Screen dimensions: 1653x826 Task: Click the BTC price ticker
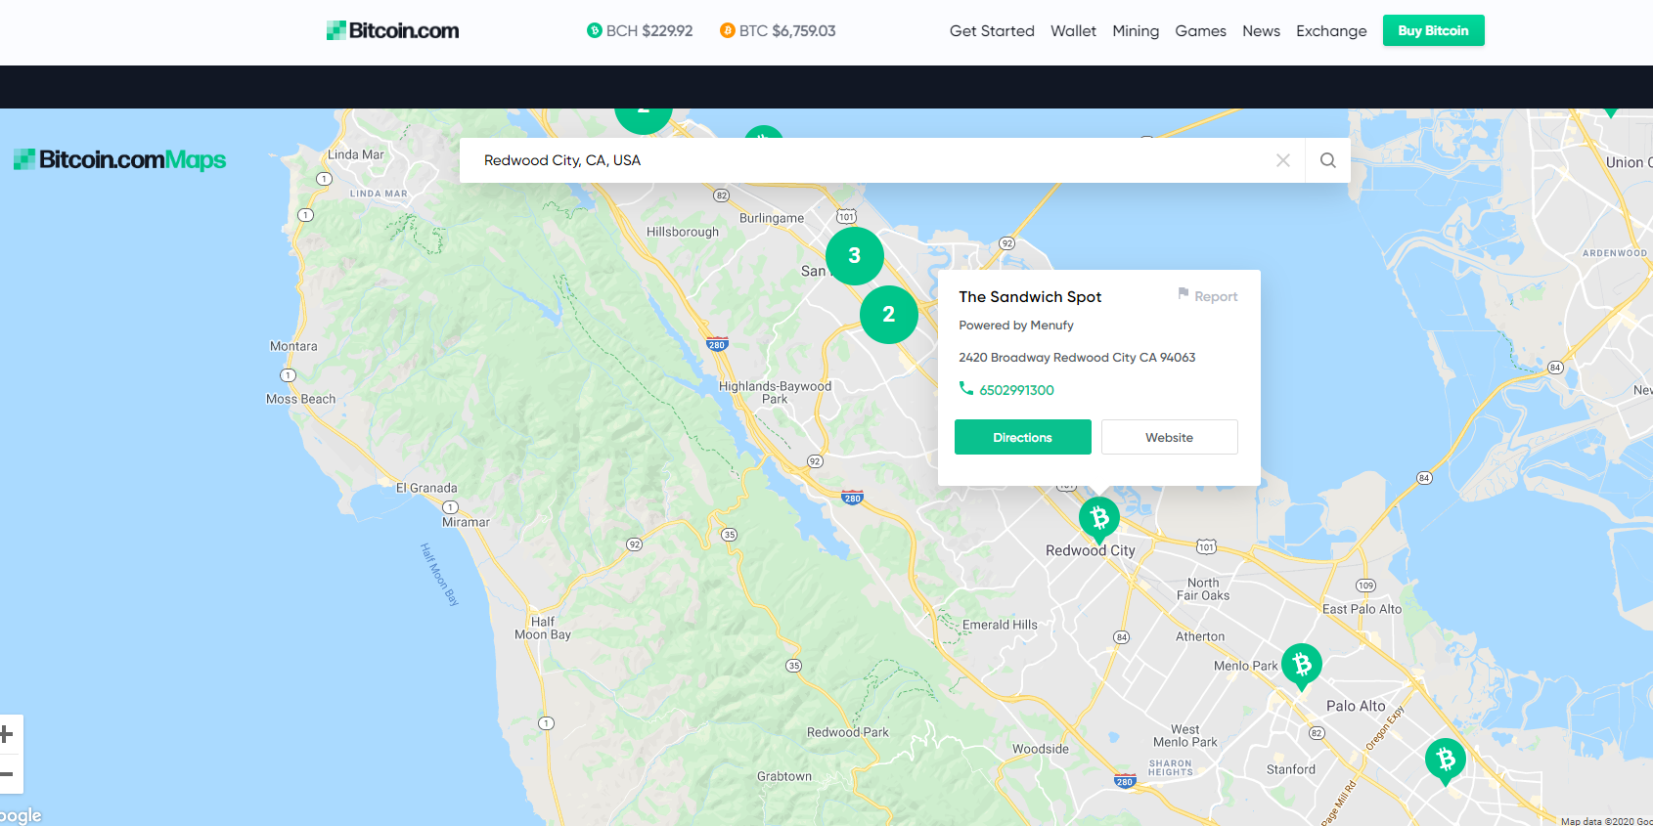click(x=778, y=31)
